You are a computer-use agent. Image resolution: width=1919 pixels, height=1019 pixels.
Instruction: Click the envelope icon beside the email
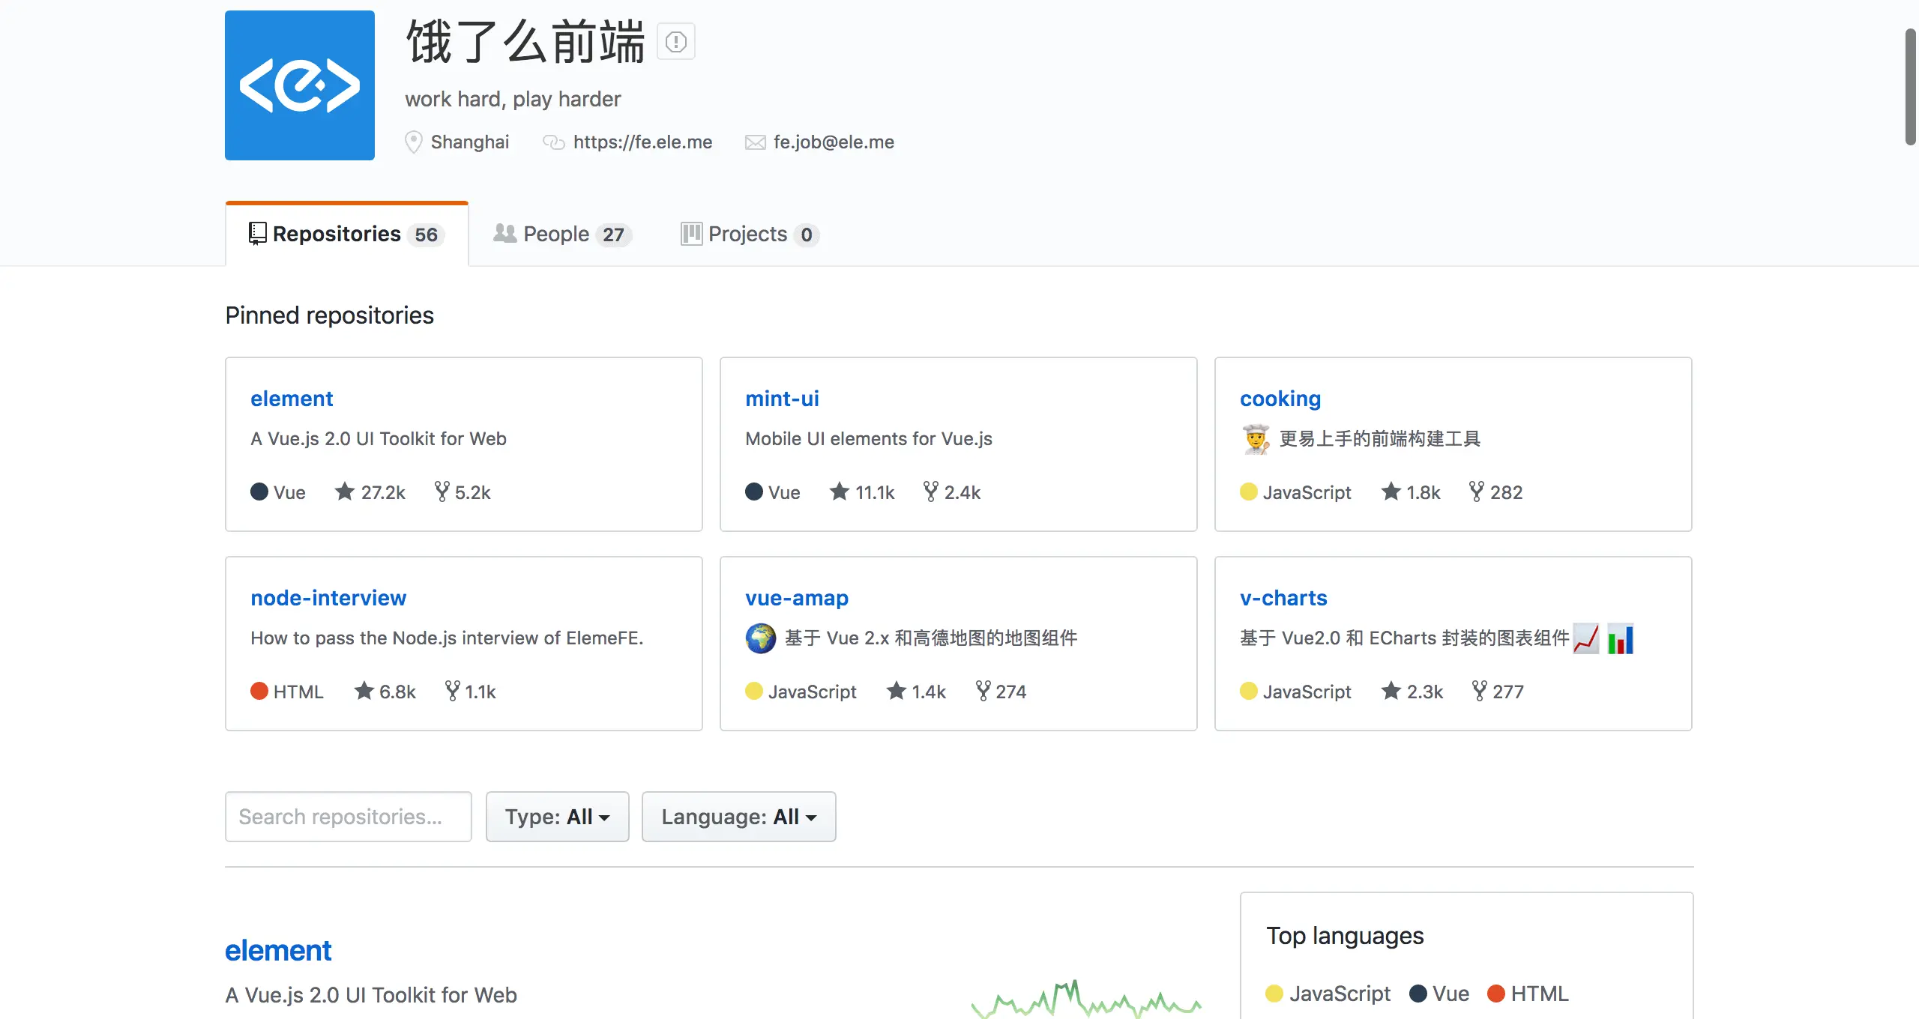pyautogui.click(x=755, y=142)
